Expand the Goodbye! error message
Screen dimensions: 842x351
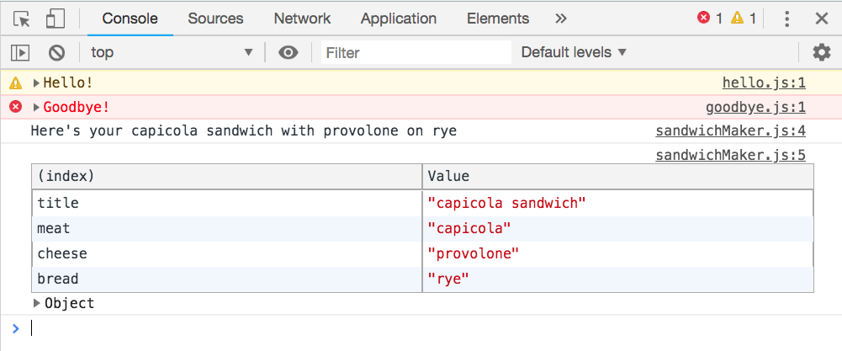(x=37, y=107)
